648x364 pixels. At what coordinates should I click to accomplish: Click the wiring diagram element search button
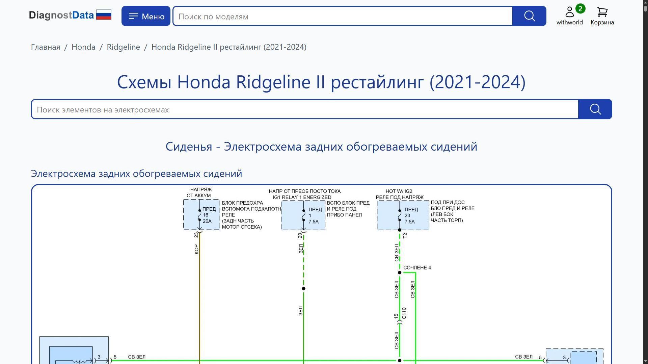coord(595,109)
